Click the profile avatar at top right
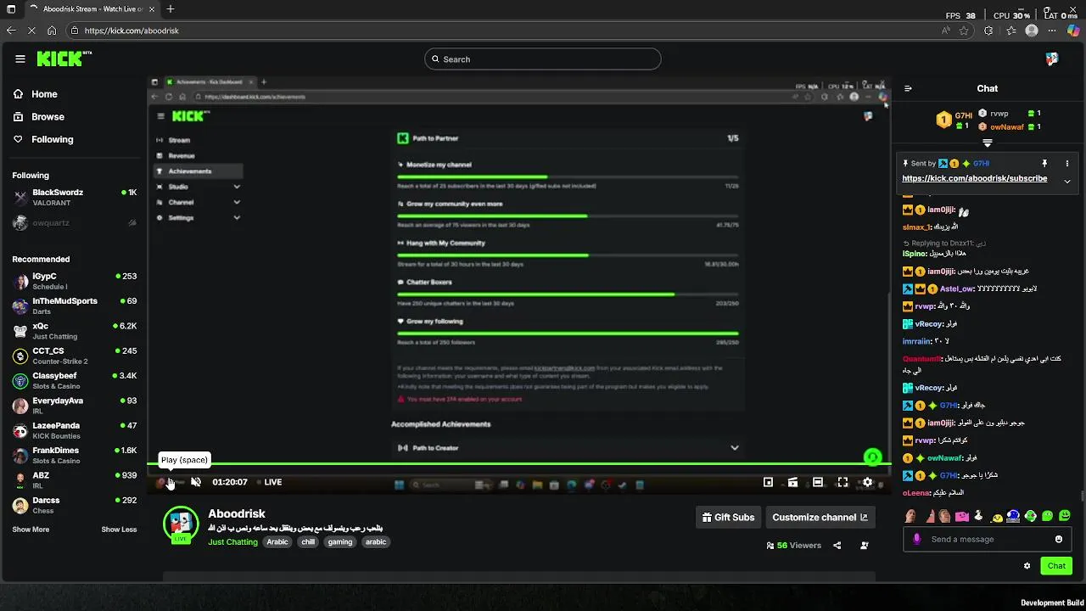Image resolution: width=1086 pixels, height=611 pixels. [x=1052, y=59]
